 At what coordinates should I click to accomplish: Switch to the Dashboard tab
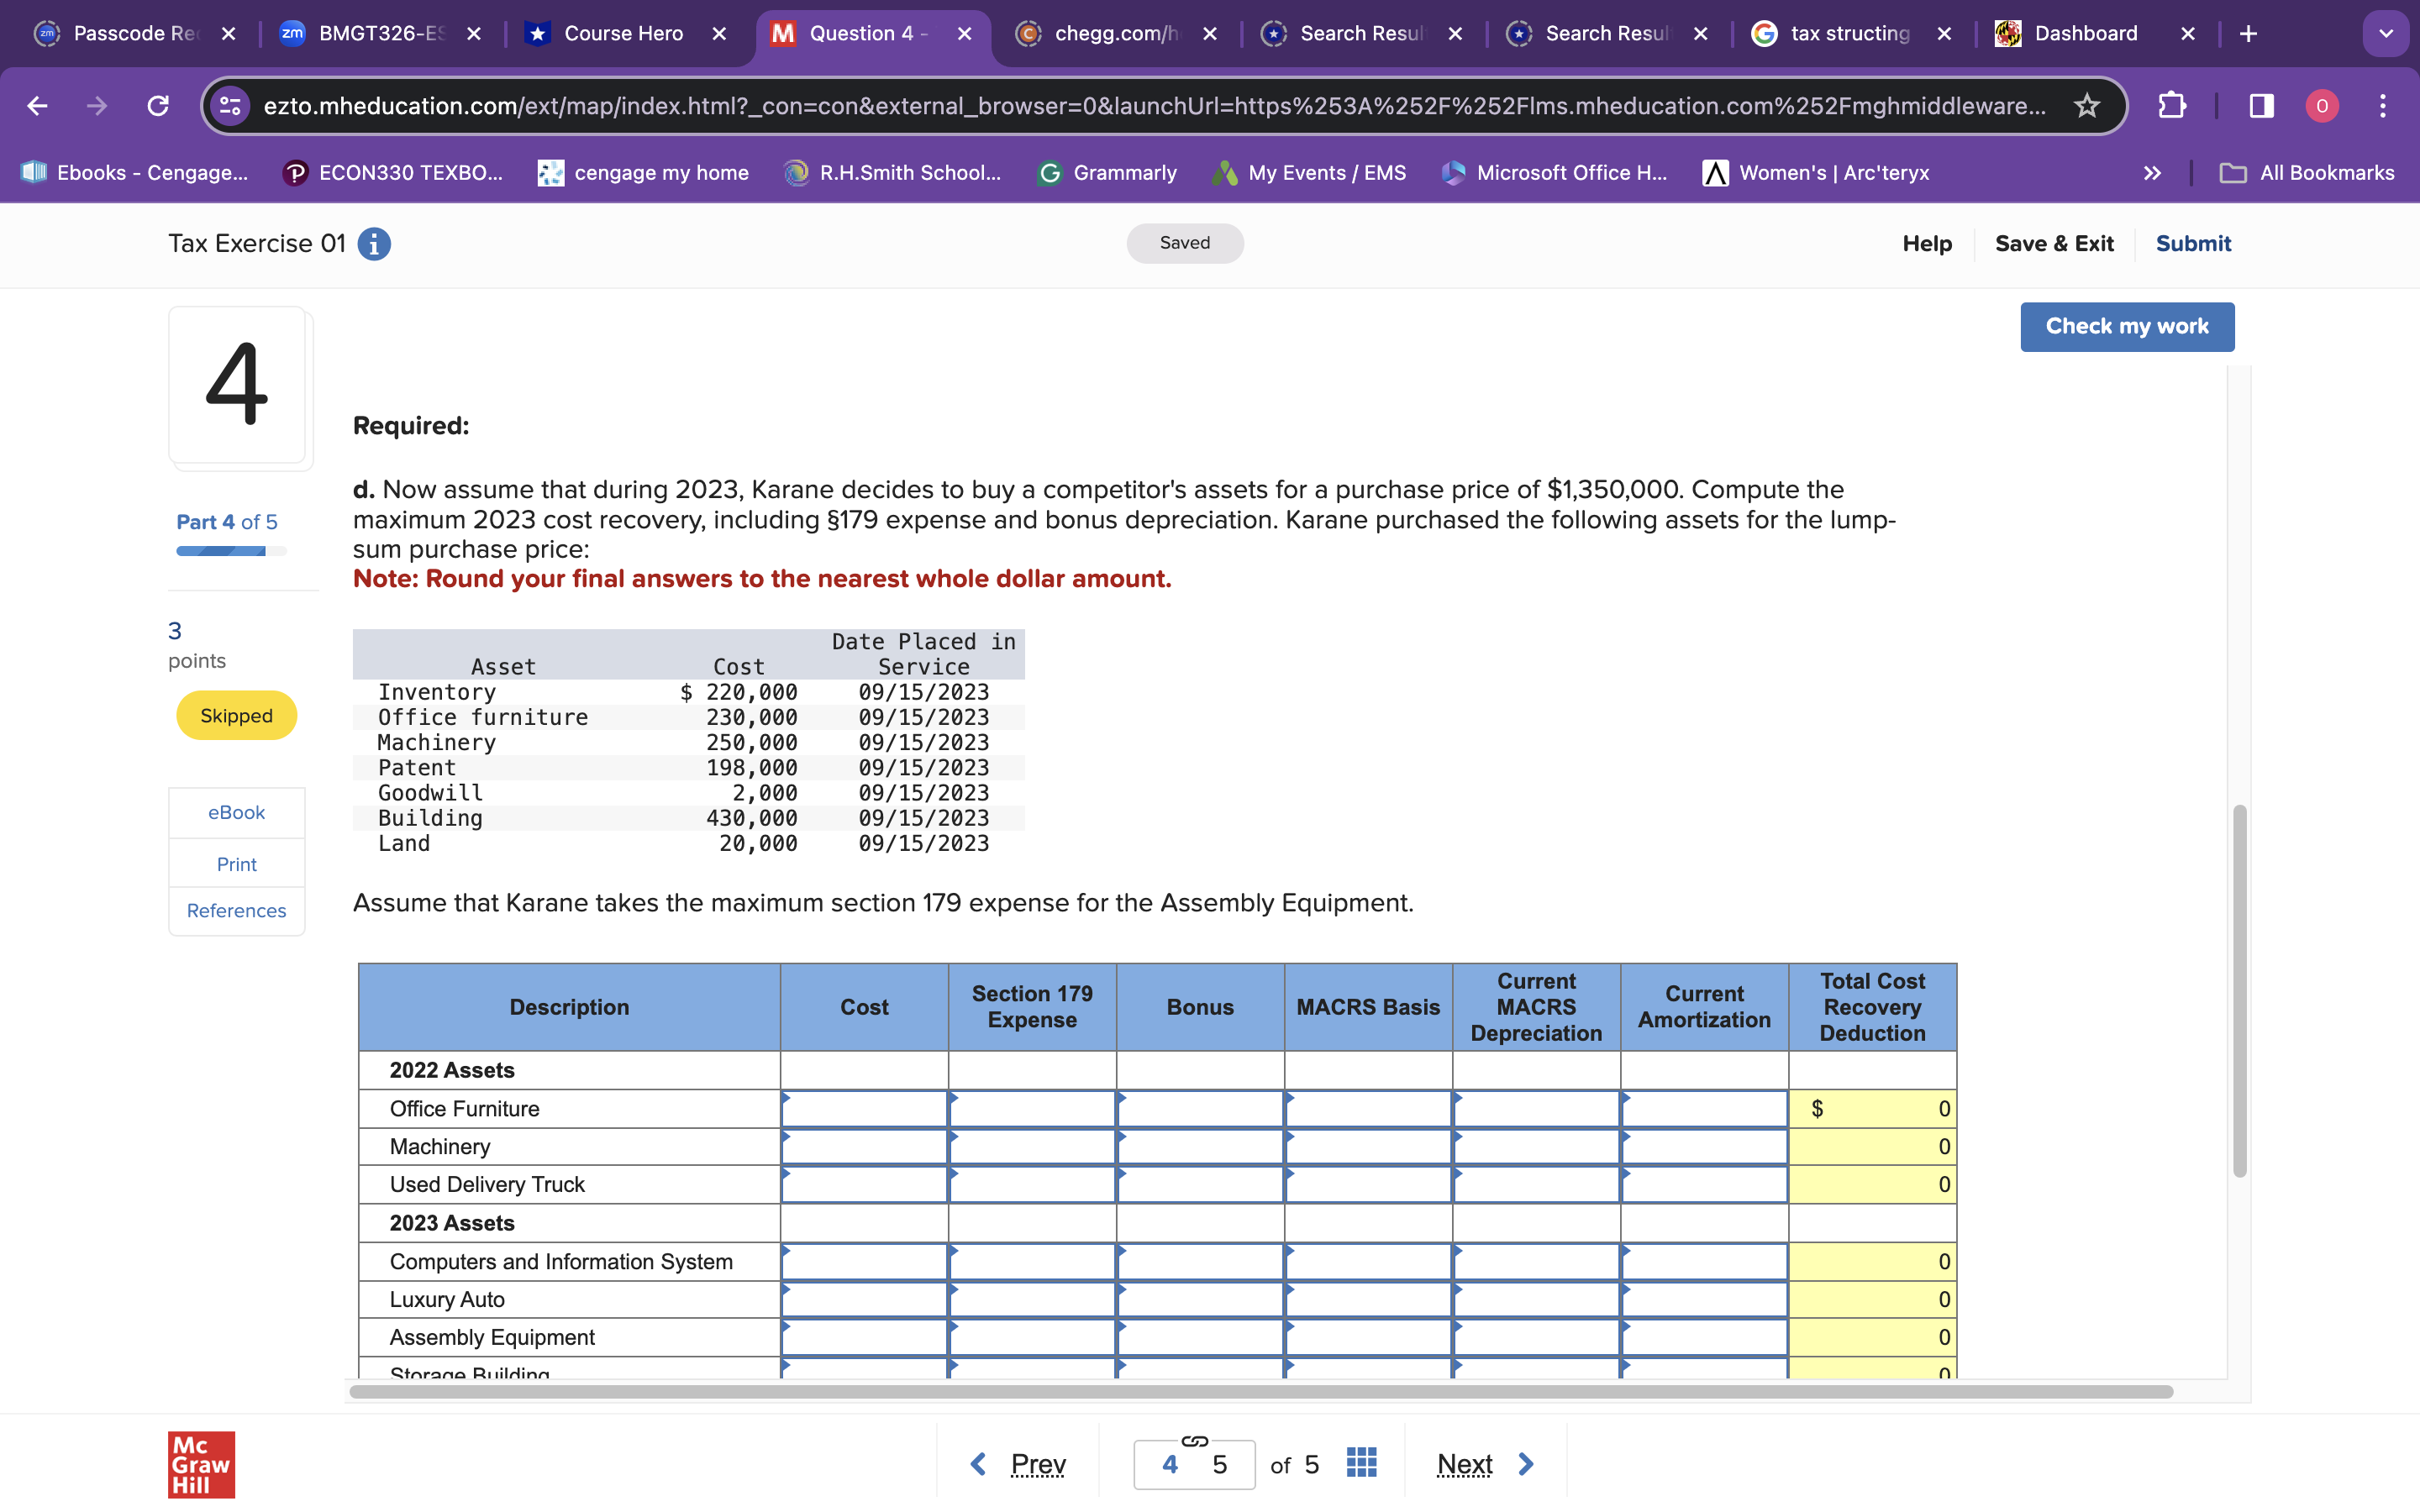click(x=2085, y=33)
